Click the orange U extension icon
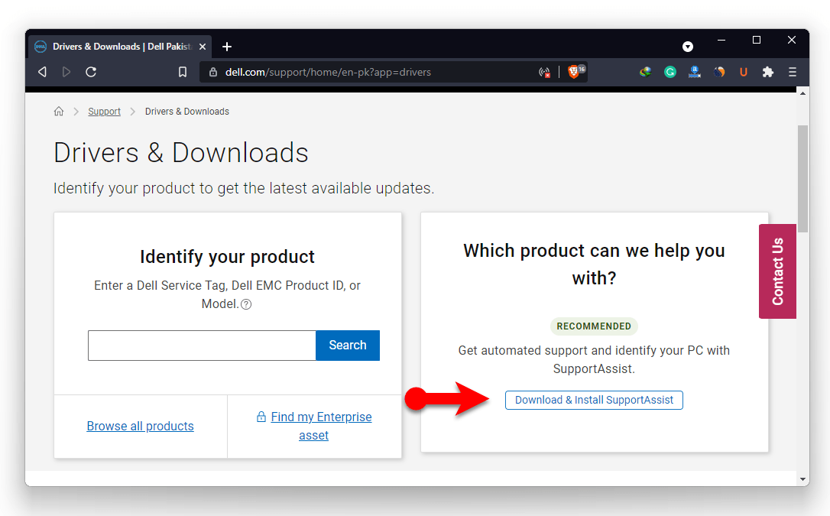Screen dimensions: 830x516 click(x=744, y=72)
